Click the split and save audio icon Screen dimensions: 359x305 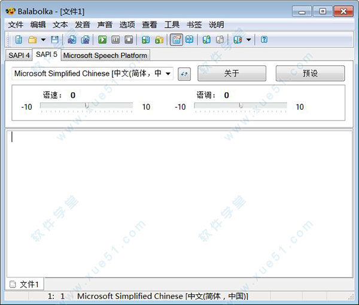85,40
